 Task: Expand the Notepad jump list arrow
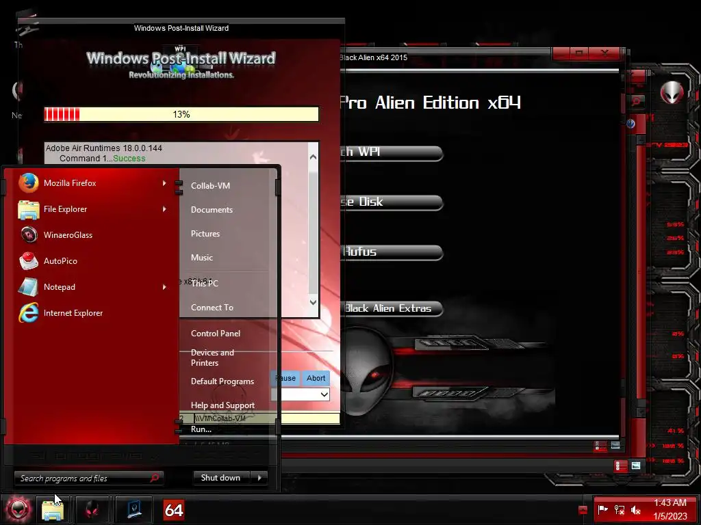click(164, 287)
